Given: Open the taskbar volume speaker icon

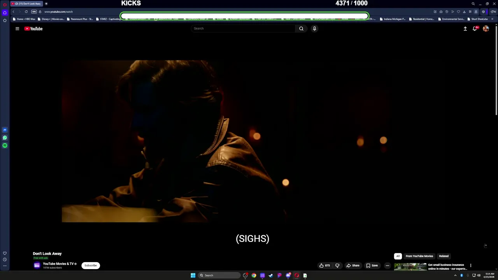Looking at the screenshot, I should click(479, 275).
